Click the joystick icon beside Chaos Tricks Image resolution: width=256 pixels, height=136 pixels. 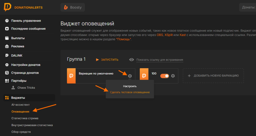(13, 88)
